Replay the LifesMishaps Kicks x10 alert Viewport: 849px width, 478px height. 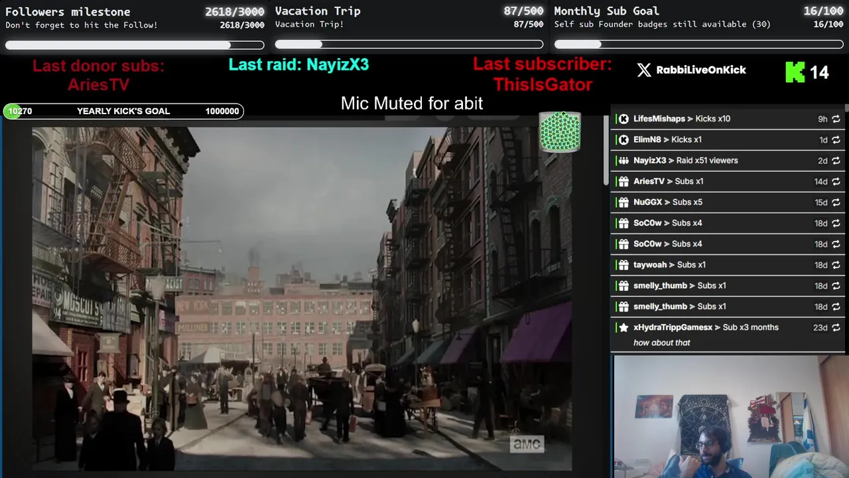coord(836,119)
